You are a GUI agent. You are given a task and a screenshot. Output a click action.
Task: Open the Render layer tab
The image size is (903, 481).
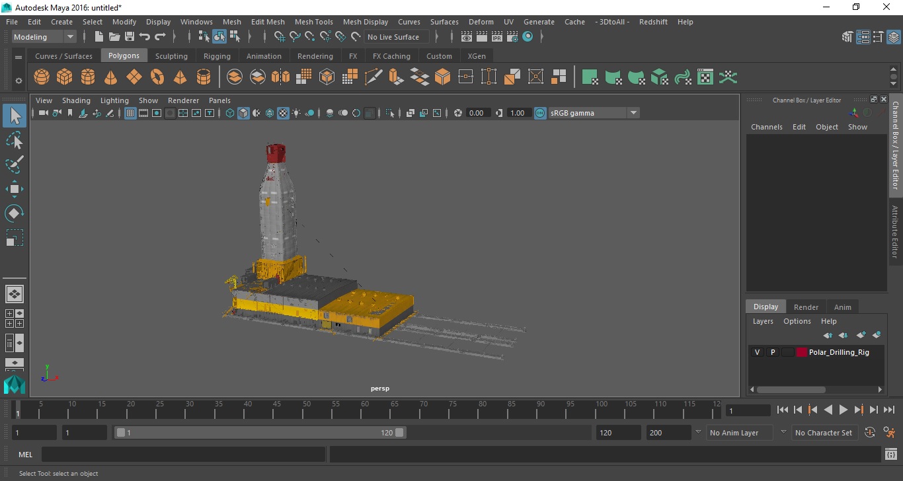click(806, 307)
